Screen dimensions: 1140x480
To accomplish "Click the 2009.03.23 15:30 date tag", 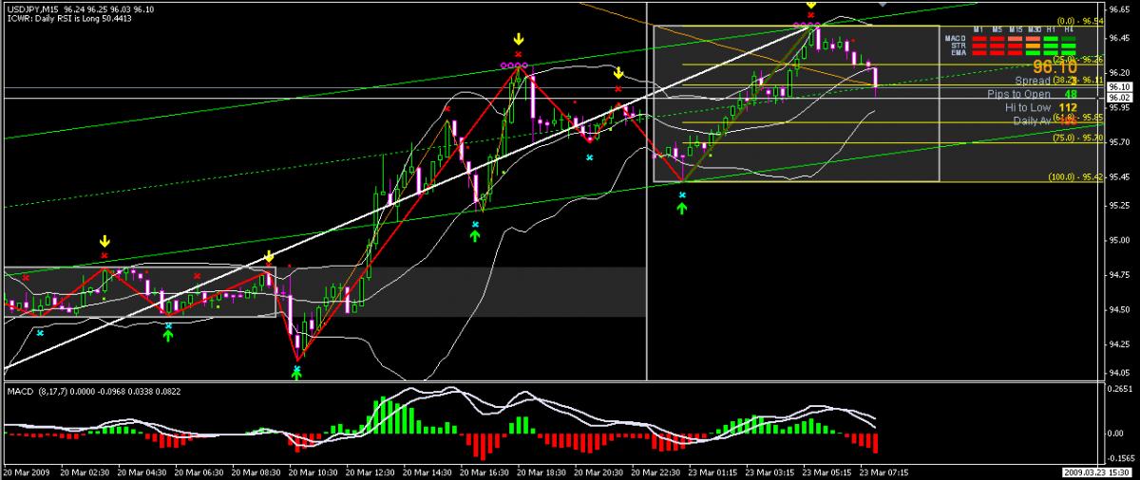I will (x=1098, y=471).
